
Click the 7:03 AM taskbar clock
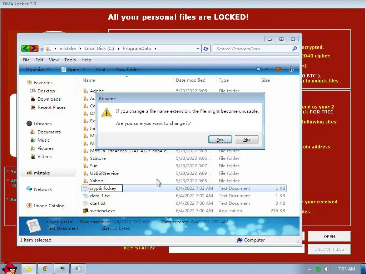point(347,269)
